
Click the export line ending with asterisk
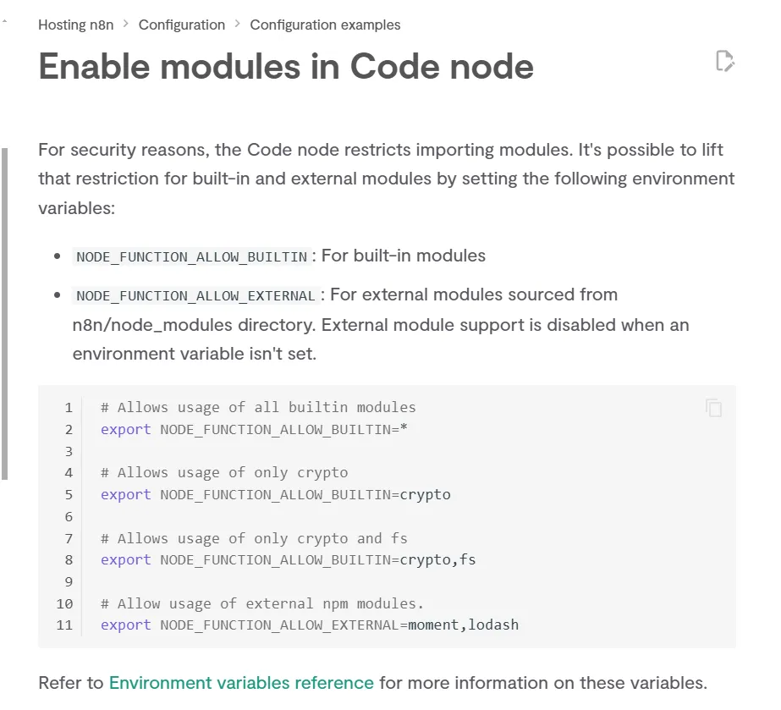coord(254,429)
